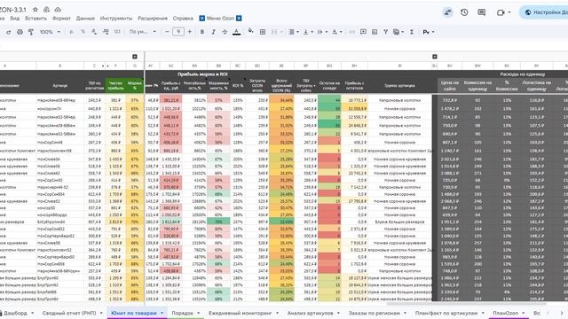Open text wrapping dropdown
568x319 pixels.
[x=322, y=32]
